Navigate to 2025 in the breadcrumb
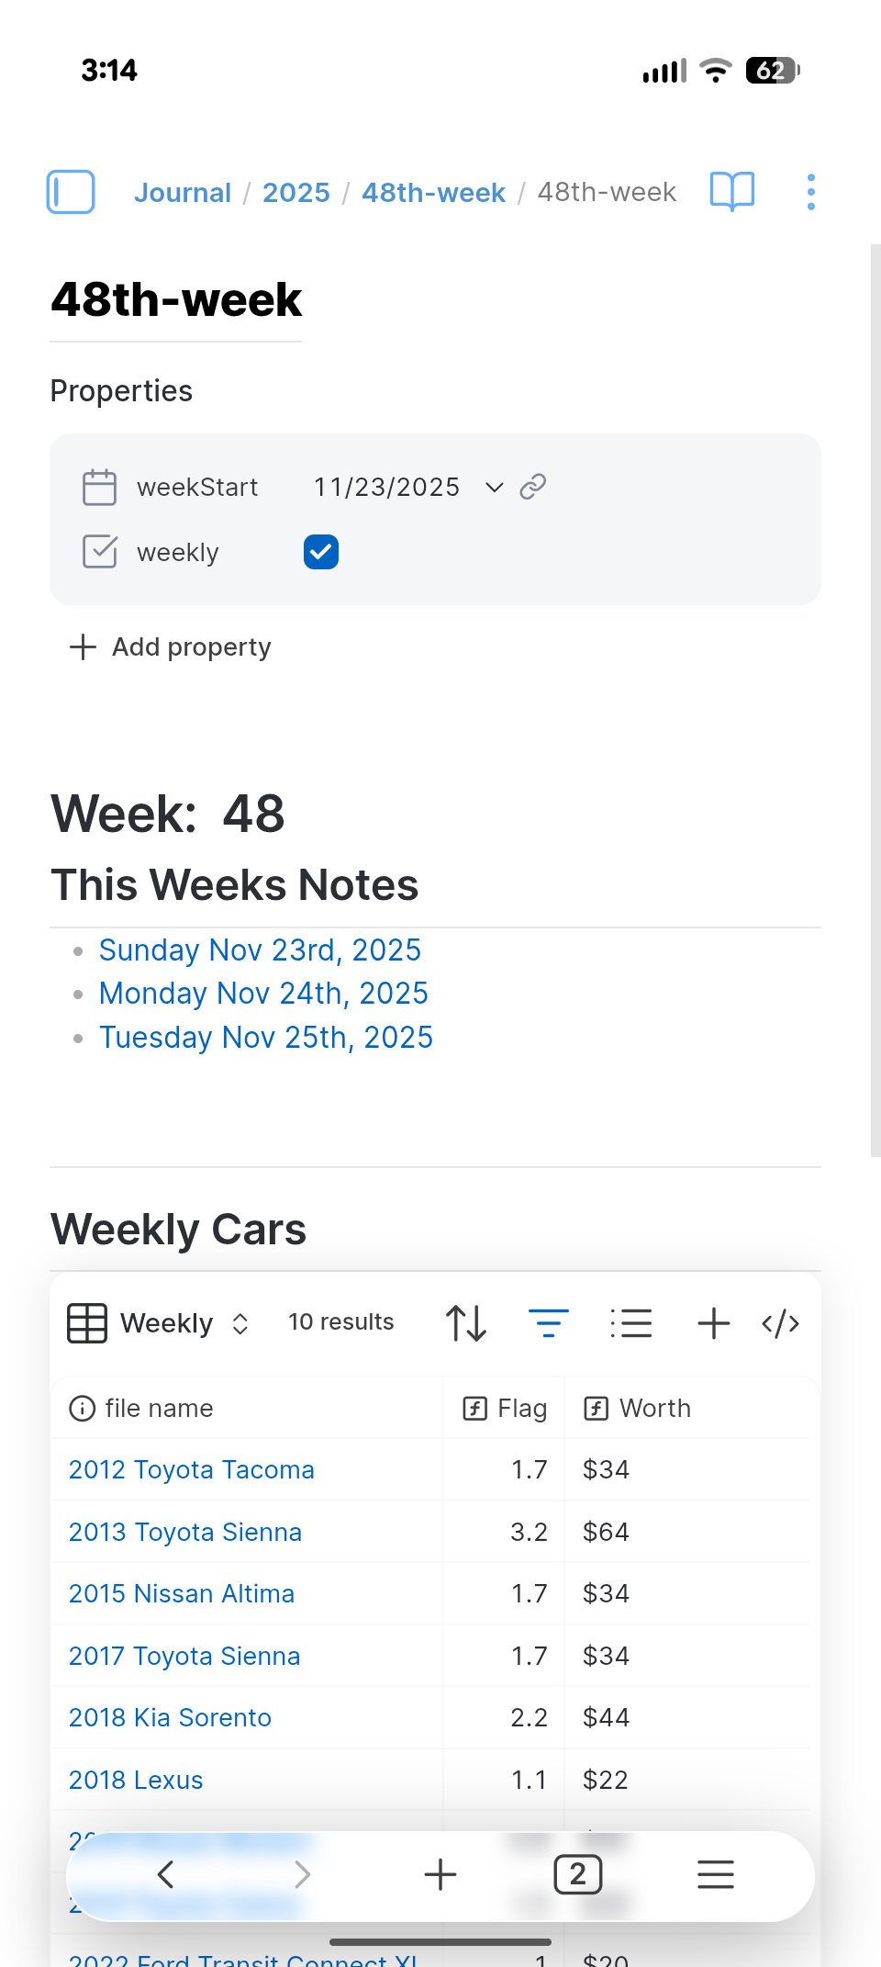This screenshot has width=881, height=1967. click(x=296, y=192)
